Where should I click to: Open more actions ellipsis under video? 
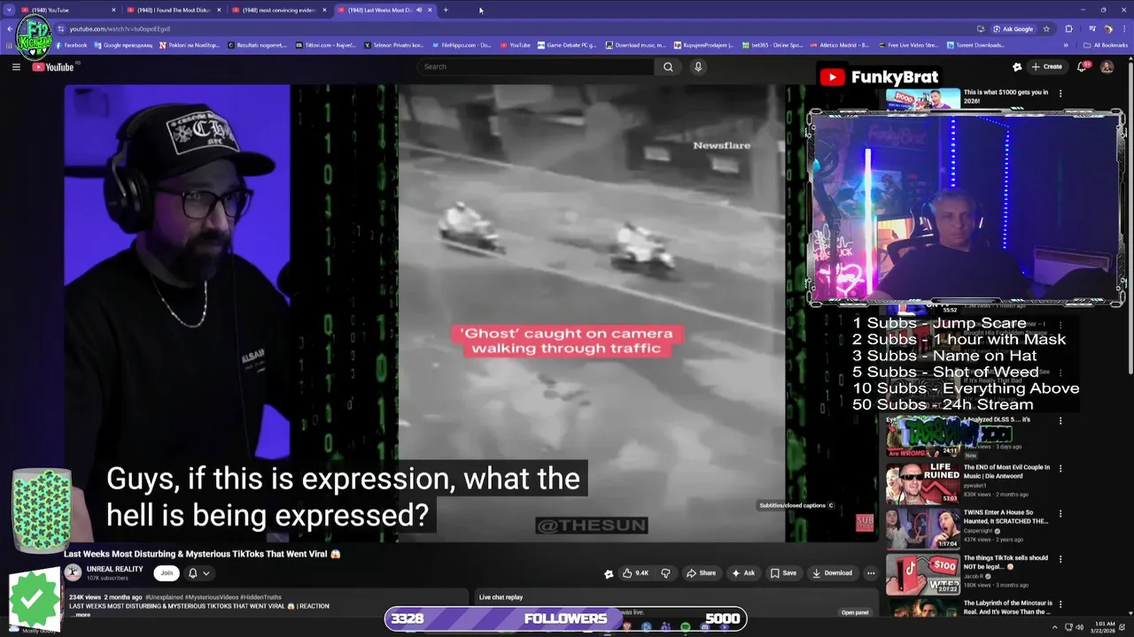[x=871, y=572]
